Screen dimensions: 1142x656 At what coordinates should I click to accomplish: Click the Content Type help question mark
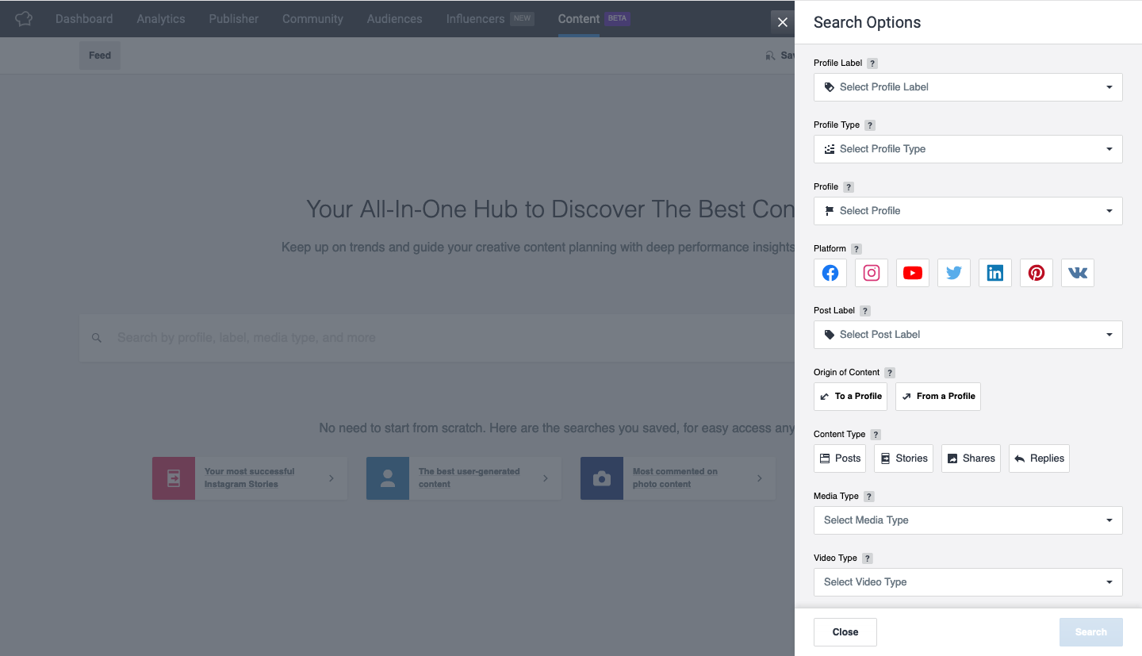tap(876, 435)
